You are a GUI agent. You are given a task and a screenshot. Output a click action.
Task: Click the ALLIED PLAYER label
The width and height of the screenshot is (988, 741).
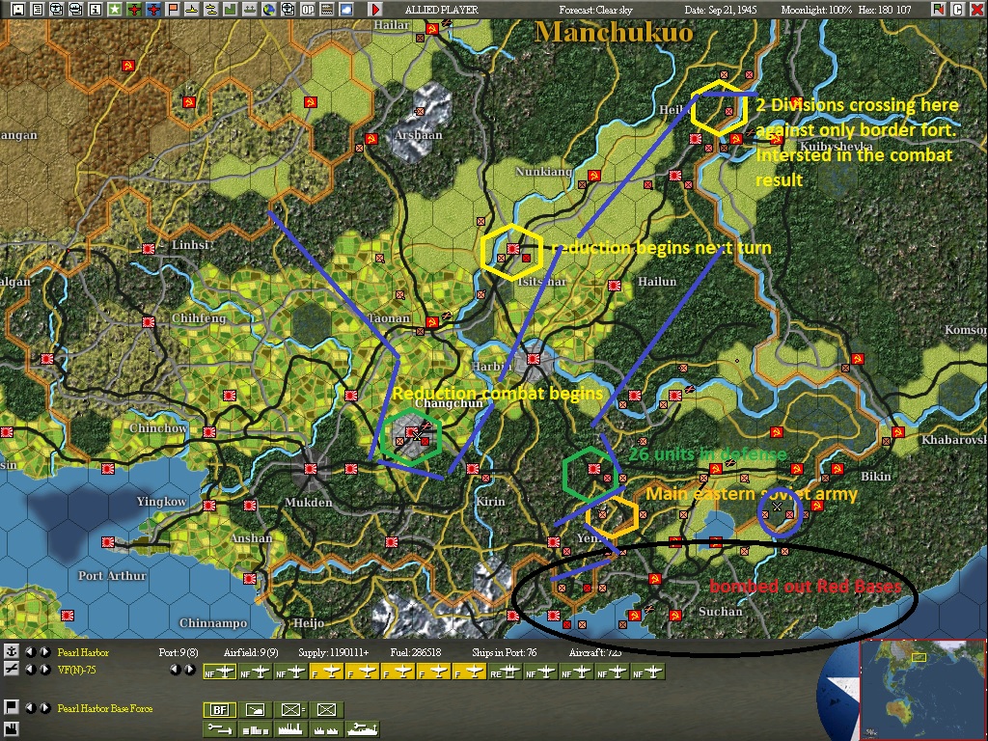click(x=441, y=10)
